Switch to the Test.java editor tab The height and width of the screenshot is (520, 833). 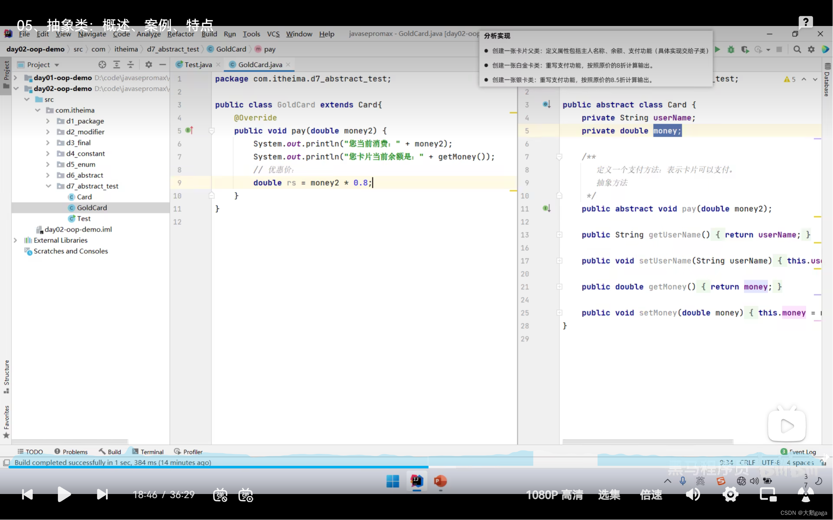(198, 65)
